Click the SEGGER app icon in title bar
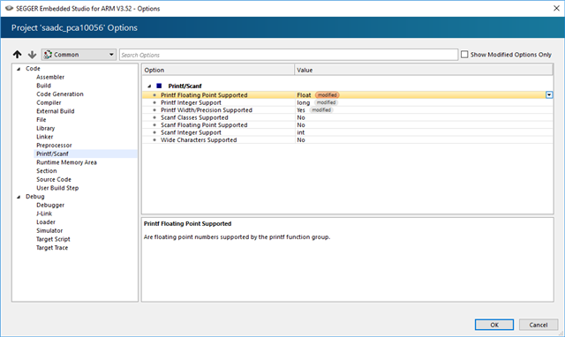The width and height of the screenshot is (565, 337). coord(9,8)
